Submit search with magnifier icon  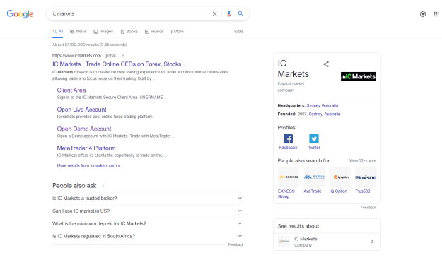coord(240,13)
